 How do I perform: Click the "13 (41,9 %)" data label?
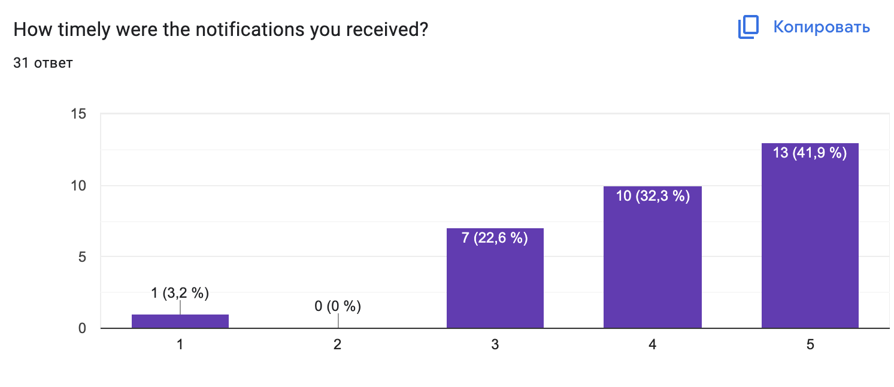point(810,153)
